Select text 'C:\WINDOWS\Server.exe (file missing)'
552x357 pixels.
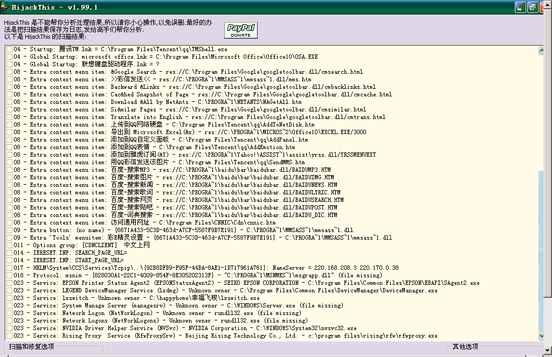pos(285,306)
